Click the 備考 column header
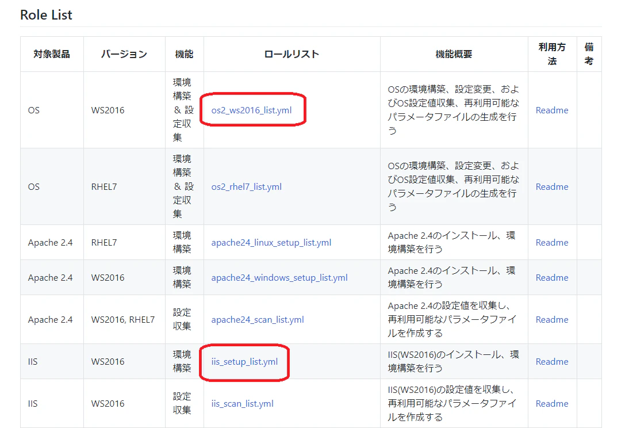The width and height of the screenshot is (629, 428). [589, 54]
